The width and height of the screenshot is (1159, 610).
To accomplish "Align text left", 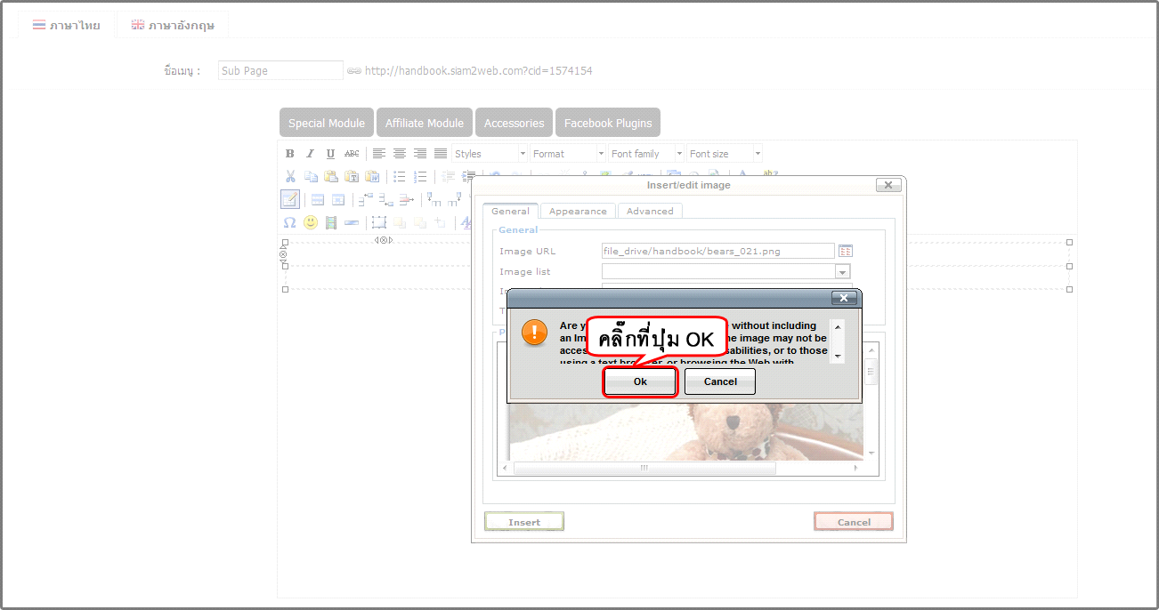I will (x=379, y=154).
